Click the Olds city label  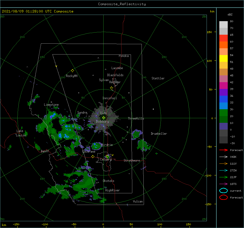(x=103, y=113)
